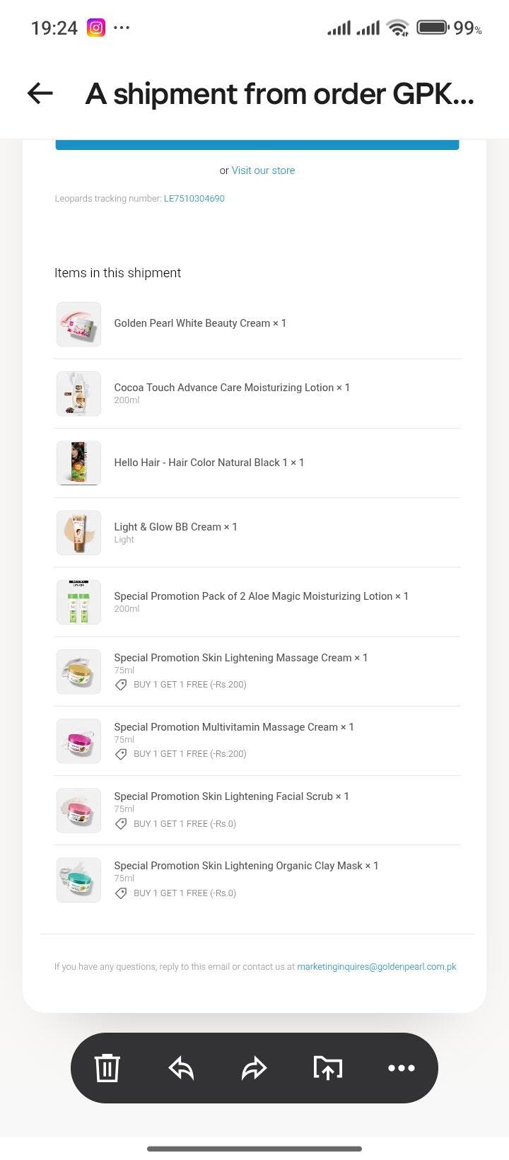Tap Light & Glow BB Cream thumbnail

[x=78, y=532]
